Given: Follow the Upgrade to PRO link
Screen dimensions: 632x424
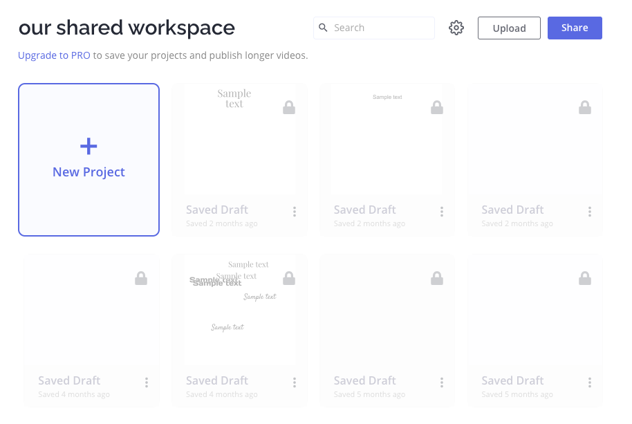Looking at the screenshot, I should pyautogui.click(x=54, y=55).
